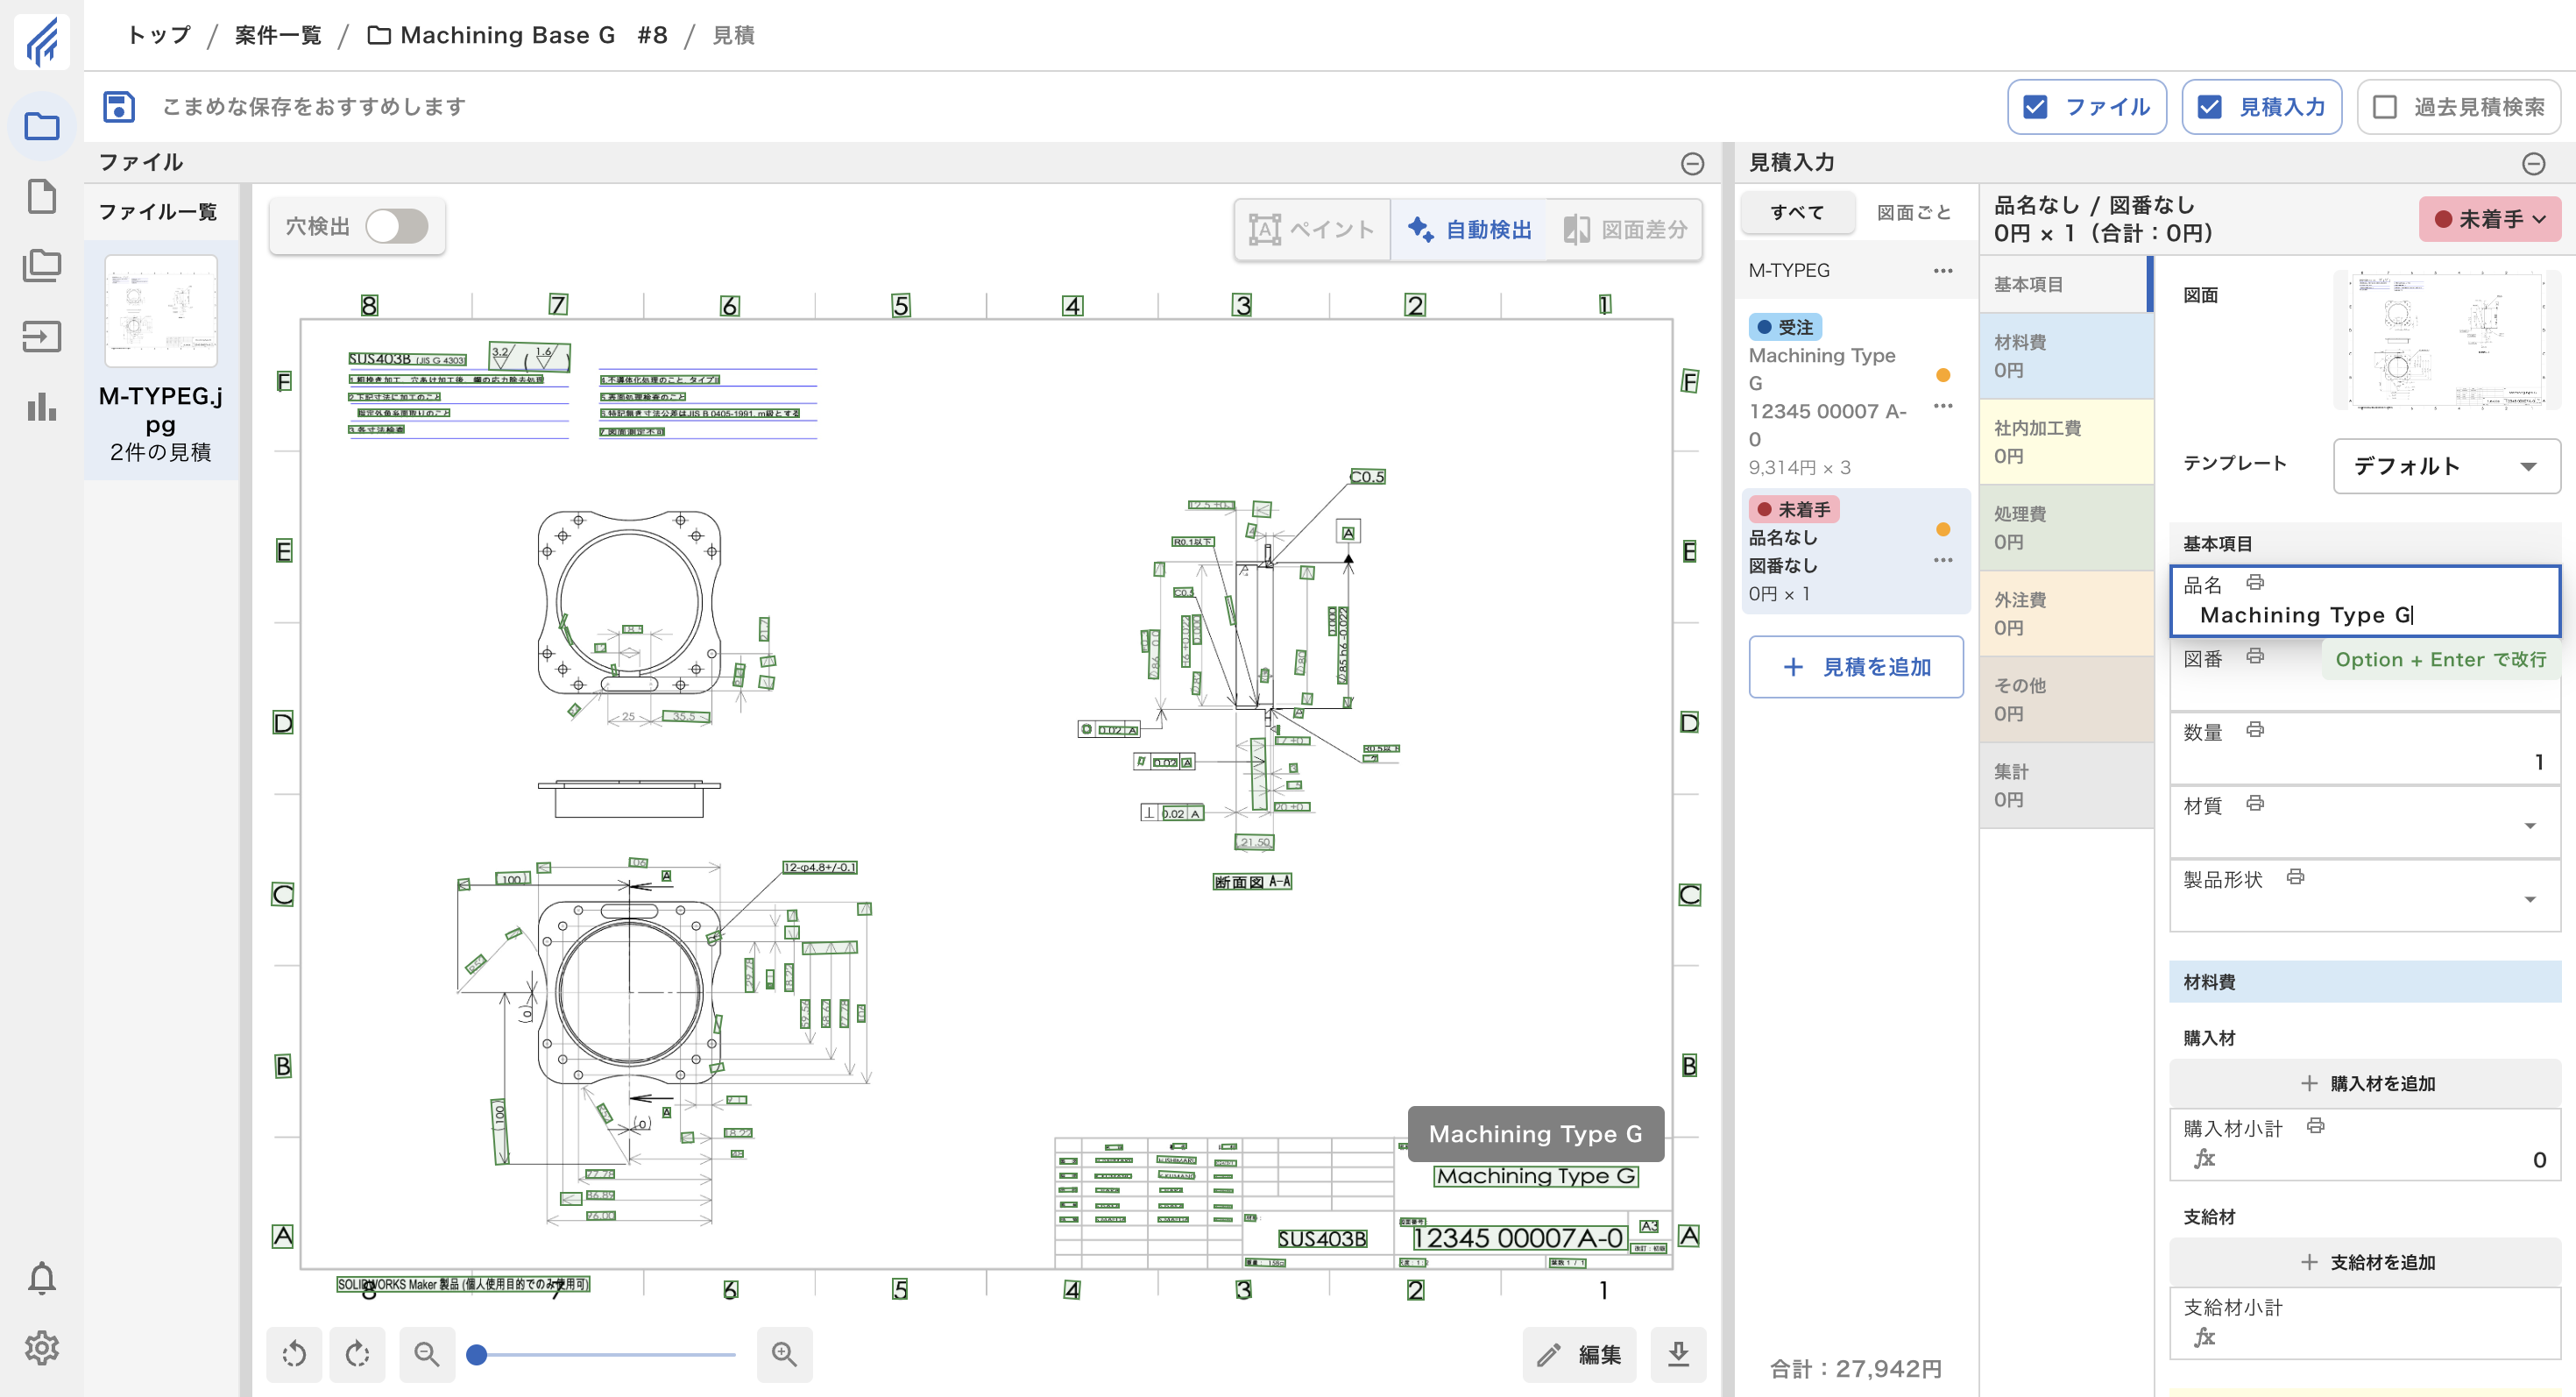Click printer icon next to 材質

click(2255, 803)
